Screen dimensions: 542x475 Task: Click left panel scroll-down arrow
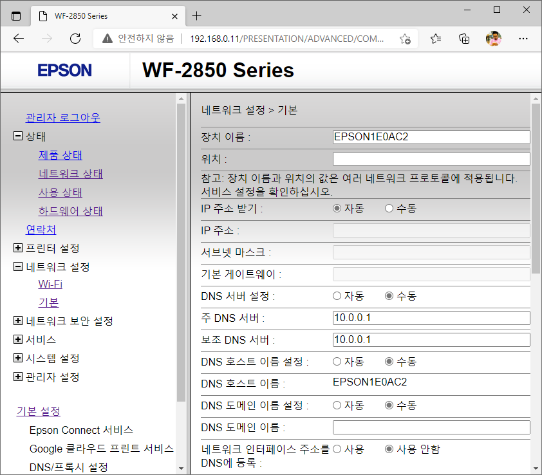pos(181,469)
